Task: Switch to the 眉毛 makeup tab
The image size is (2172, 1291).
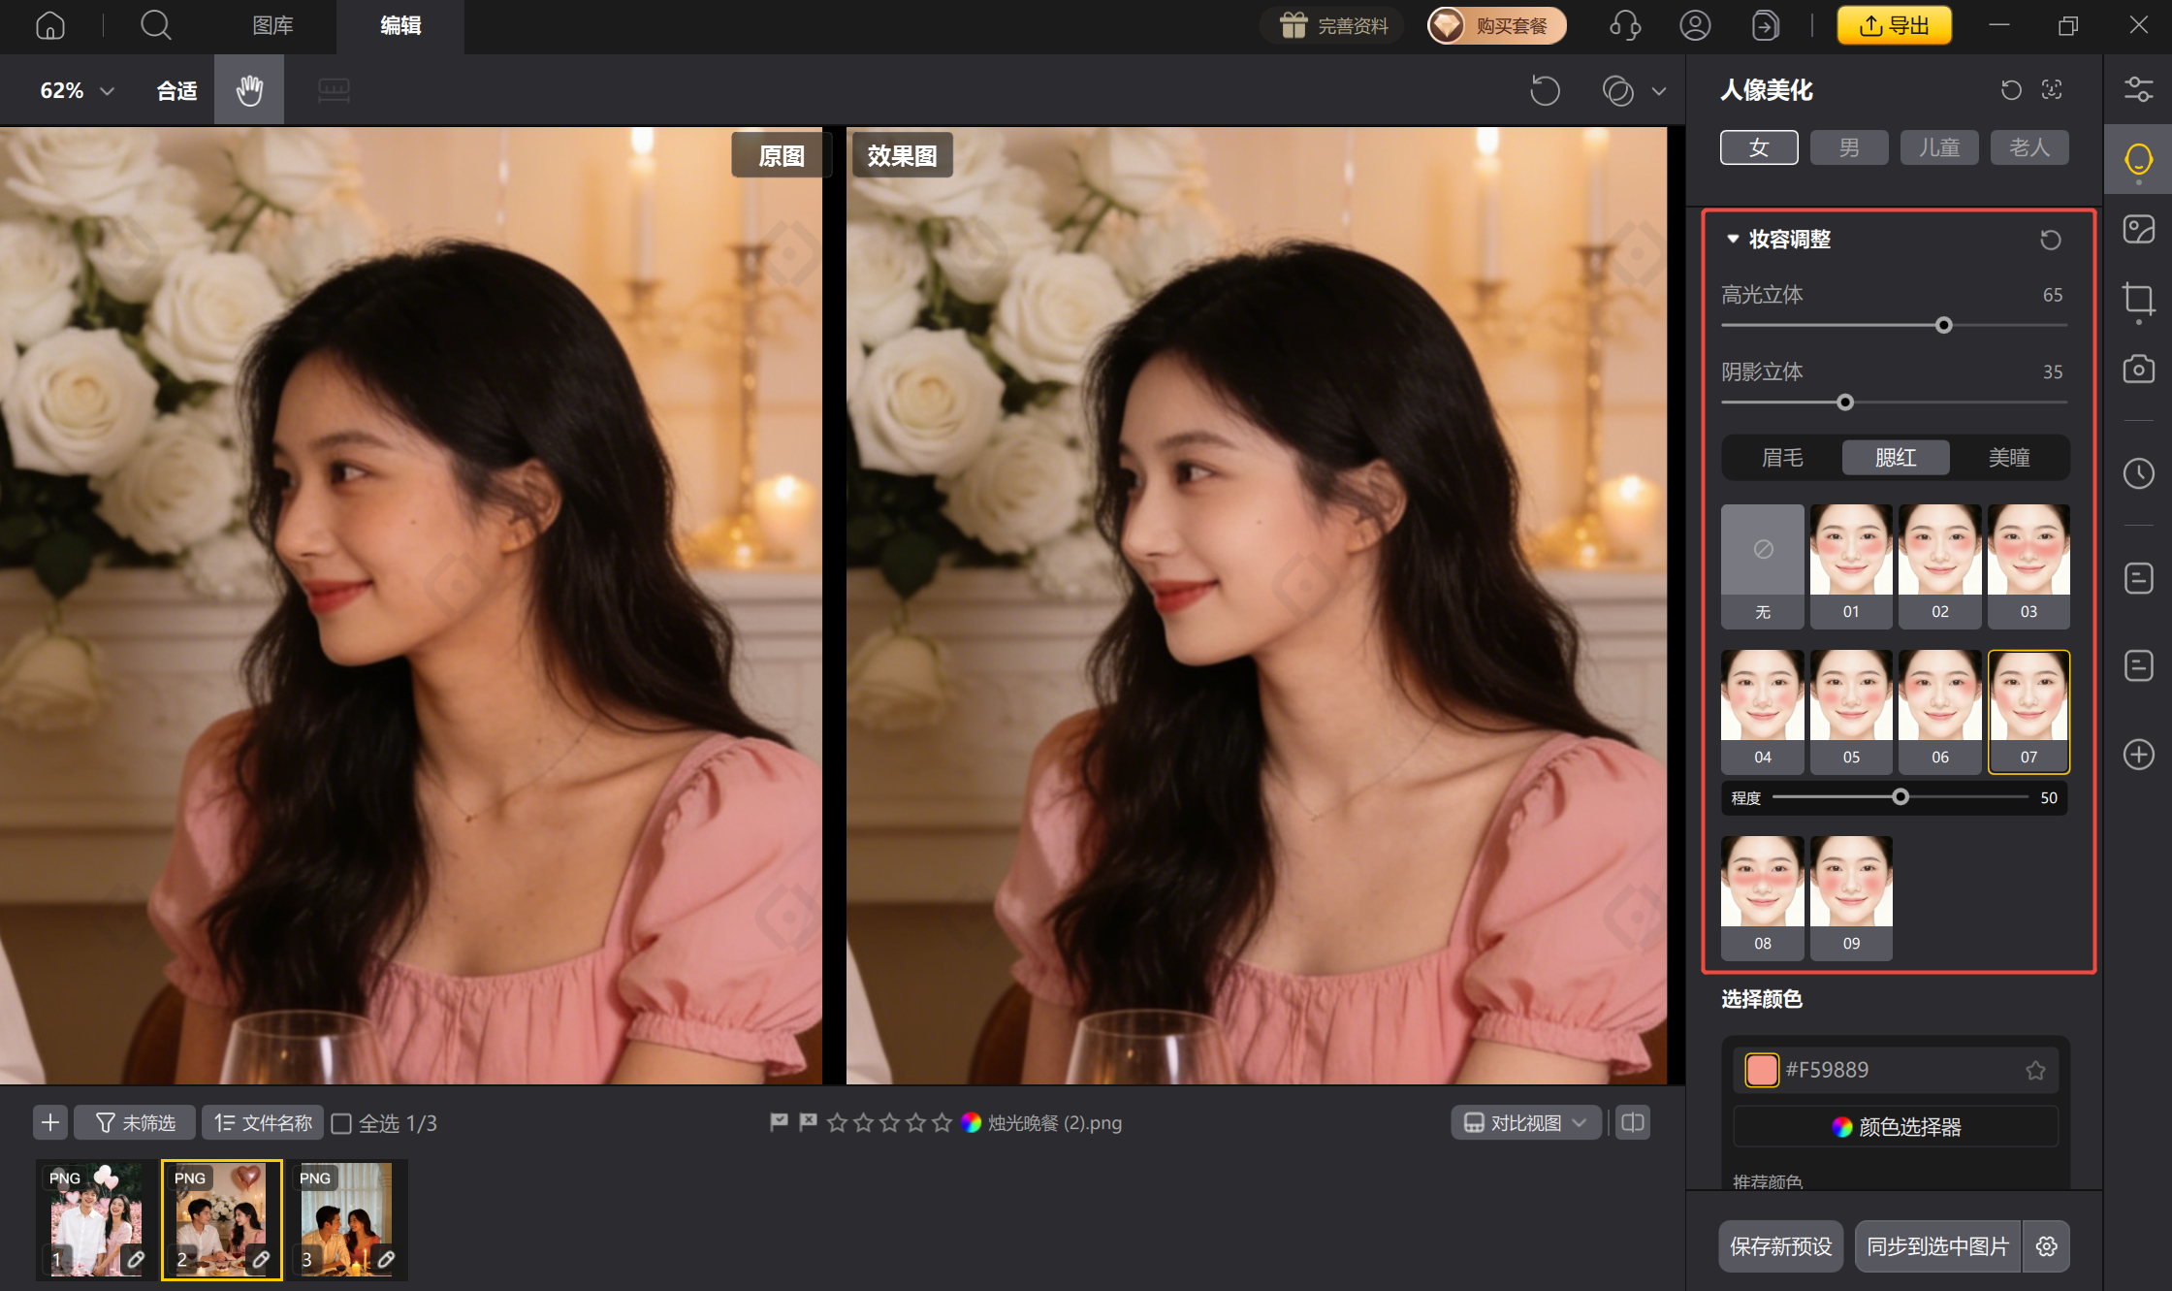Action: point(1781,458)
